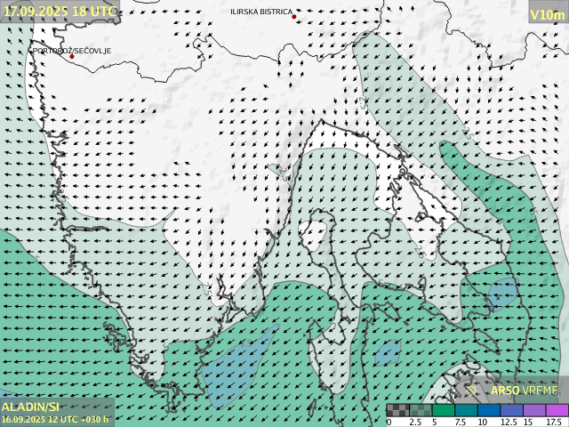The height and width of the screenshot is (427, 569).
Task: Click the ARSO VREME watermark text
Action: 525,391
